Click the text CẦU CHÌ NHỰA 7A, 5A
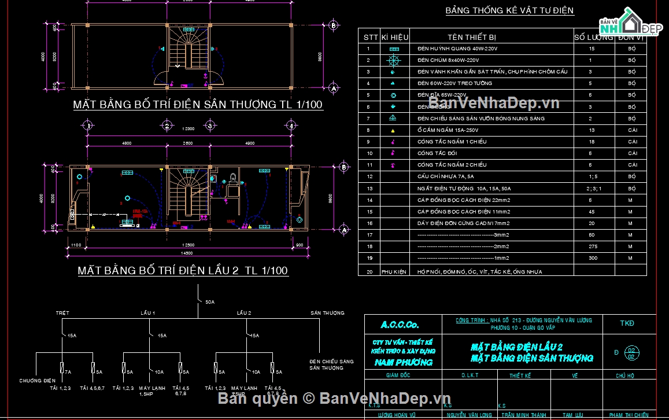 pyautogui.click(x=445, y=176)
